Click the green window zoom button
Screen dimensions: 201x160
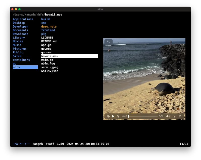pos(19,9)
